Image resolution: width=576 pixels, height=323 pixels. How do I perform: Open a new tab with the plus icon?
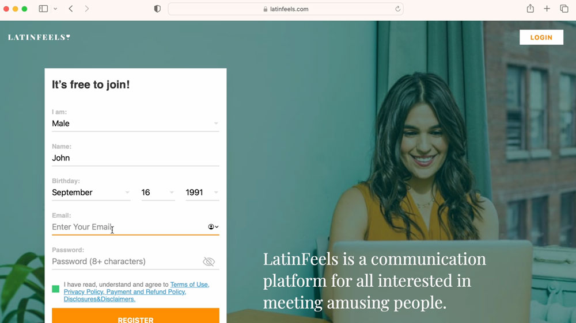click(x=547, y=9)
